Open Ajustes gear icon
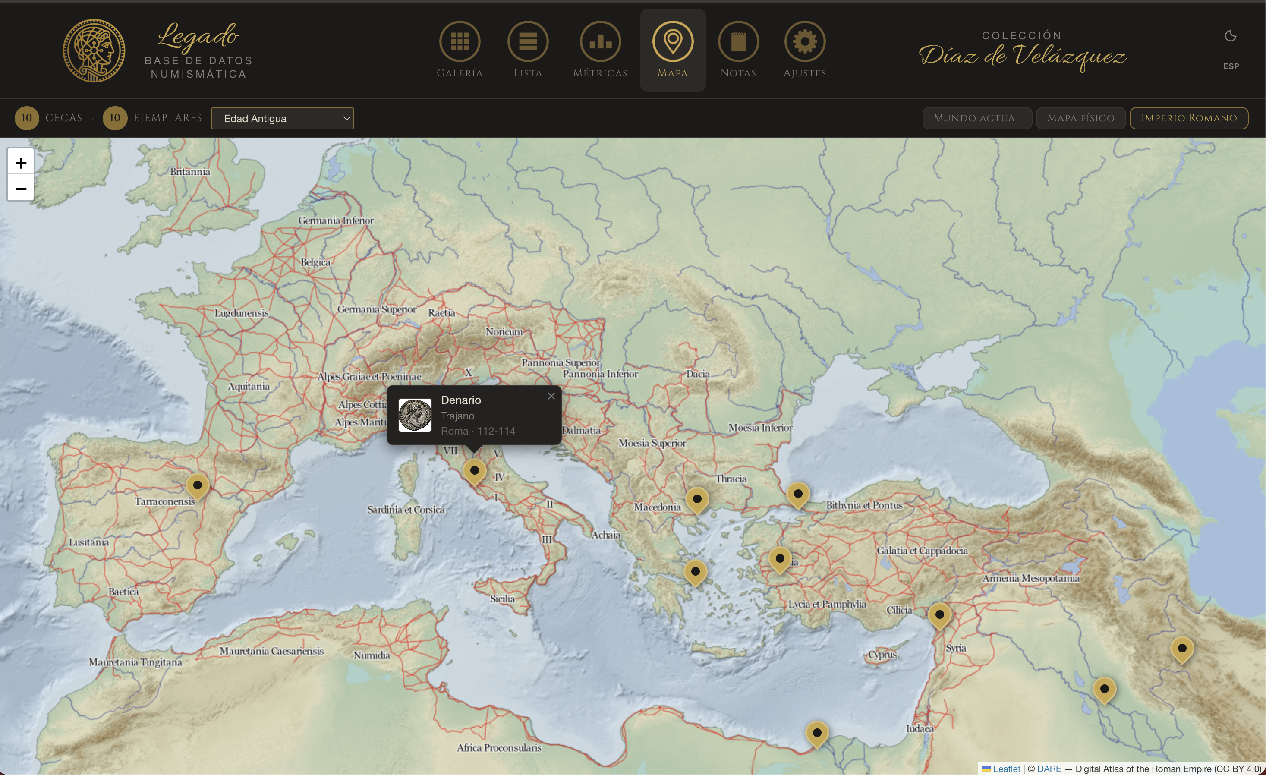 (x=804, y=41)
